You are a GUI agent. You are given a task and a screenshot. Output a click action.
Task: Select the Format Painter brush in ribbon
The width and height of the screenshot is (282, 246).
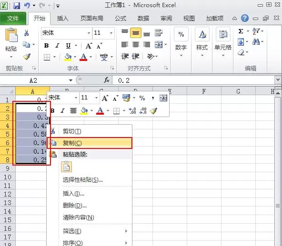click(x=27, y=57)
